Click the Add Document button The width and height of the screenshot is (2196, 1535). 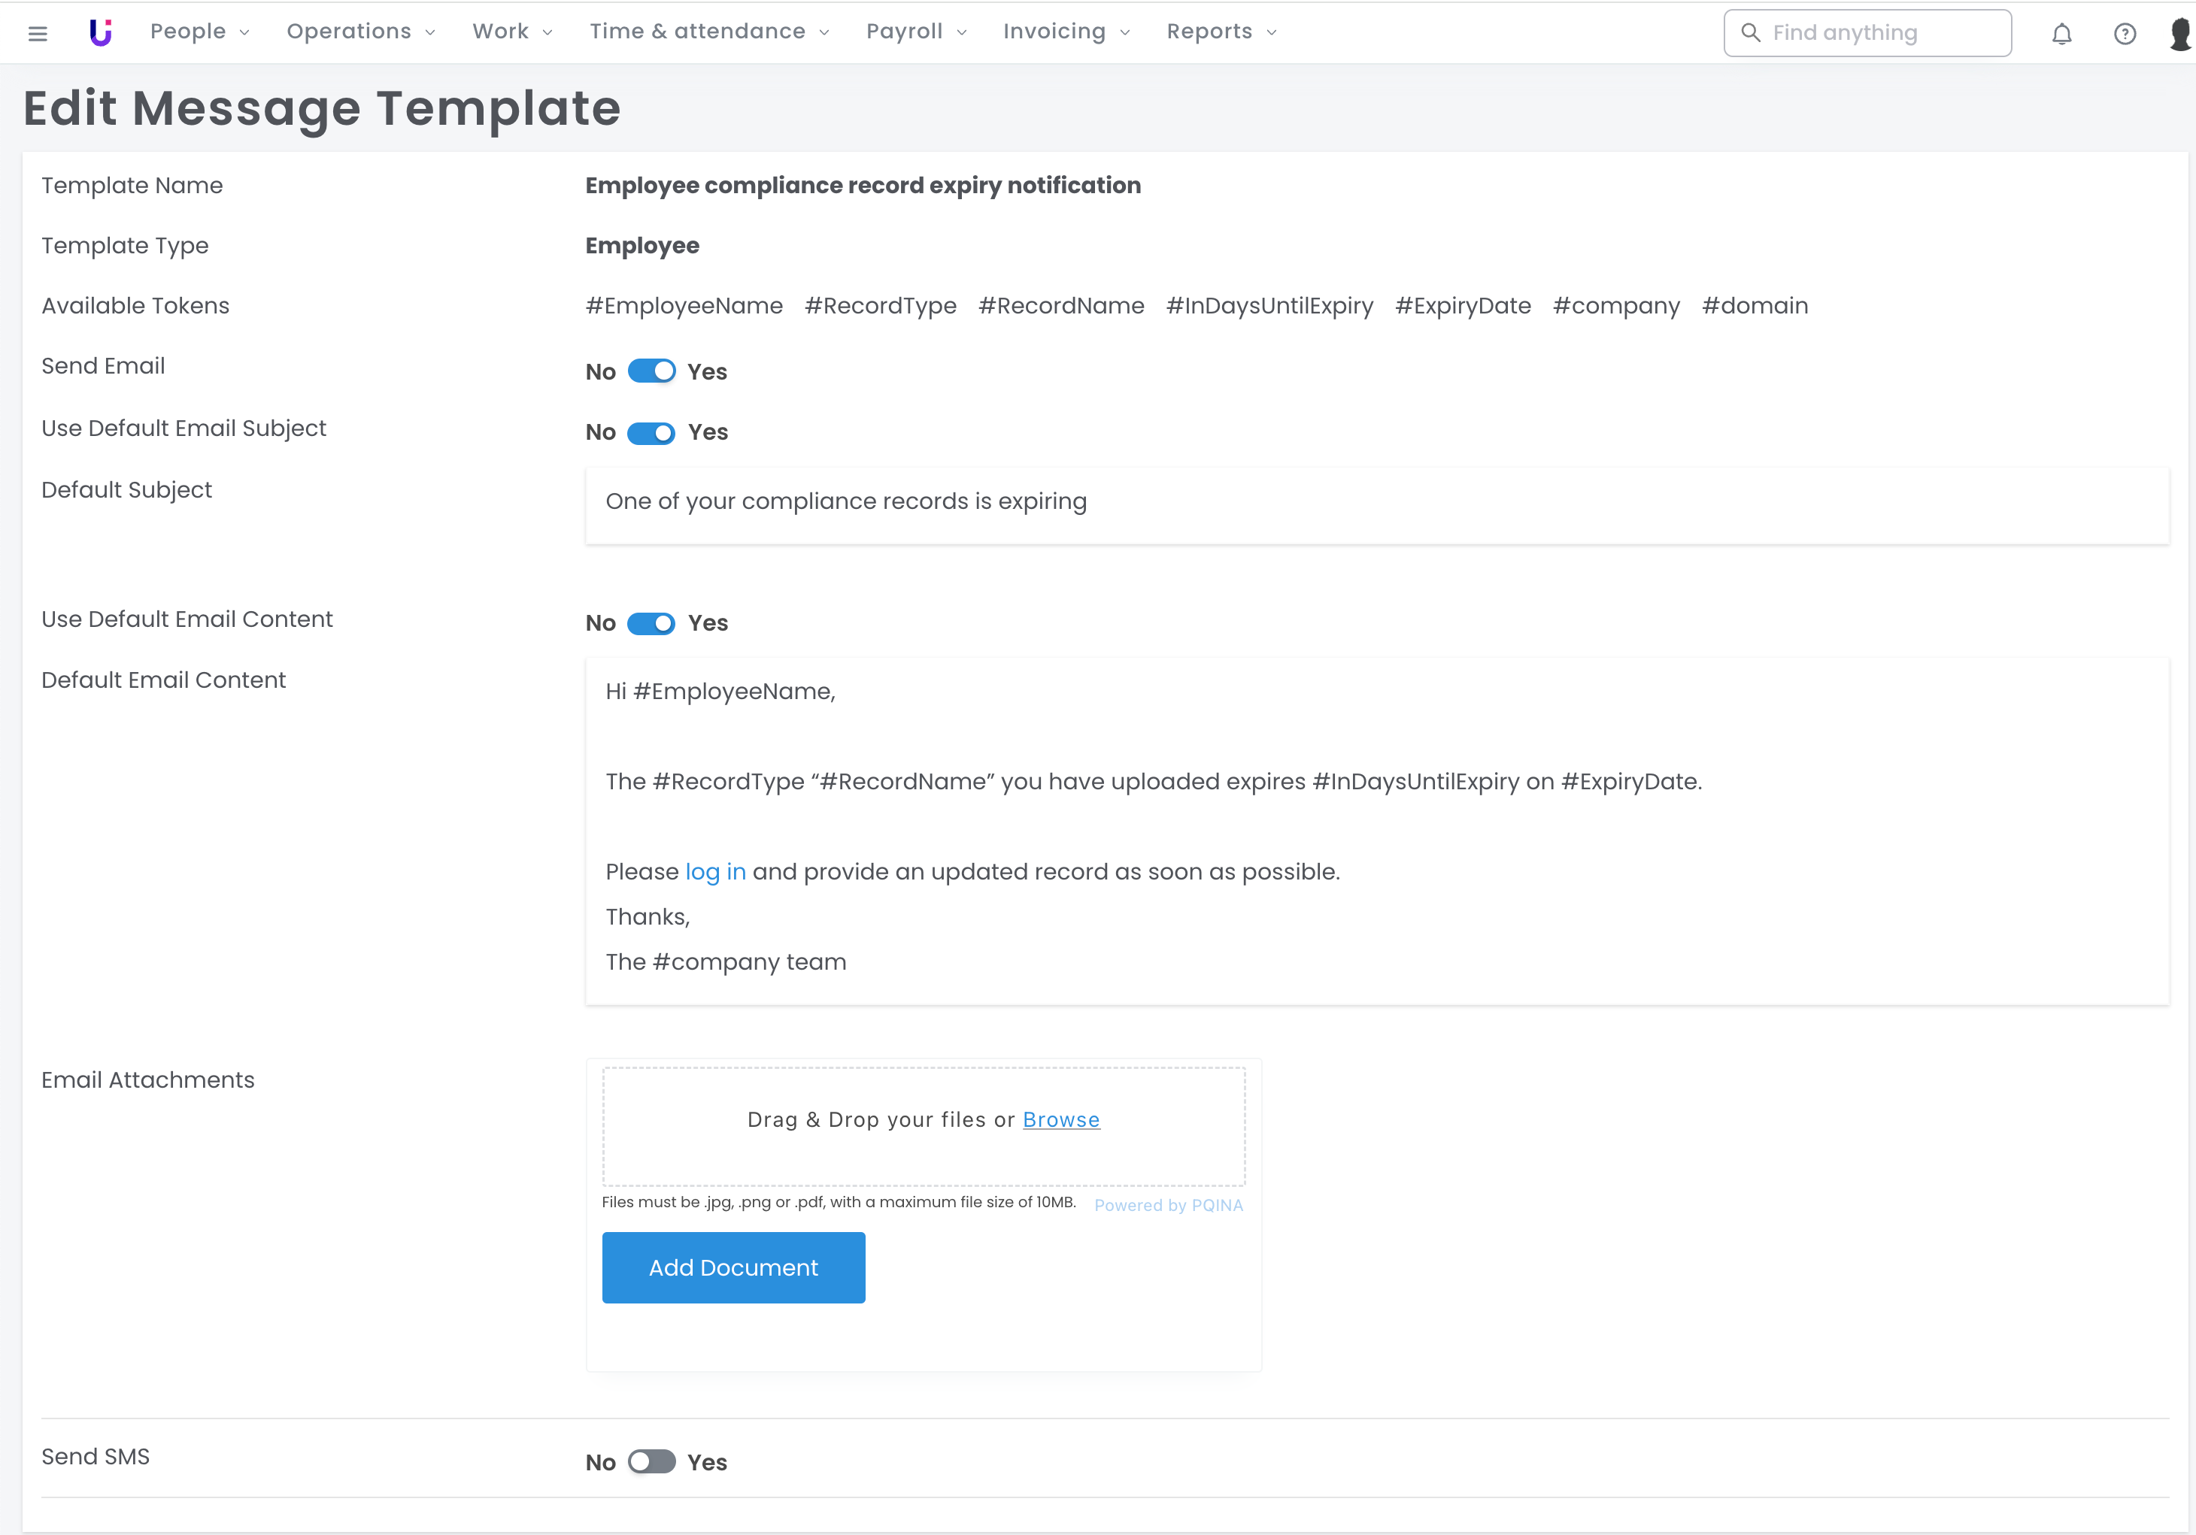[733, 1267]
